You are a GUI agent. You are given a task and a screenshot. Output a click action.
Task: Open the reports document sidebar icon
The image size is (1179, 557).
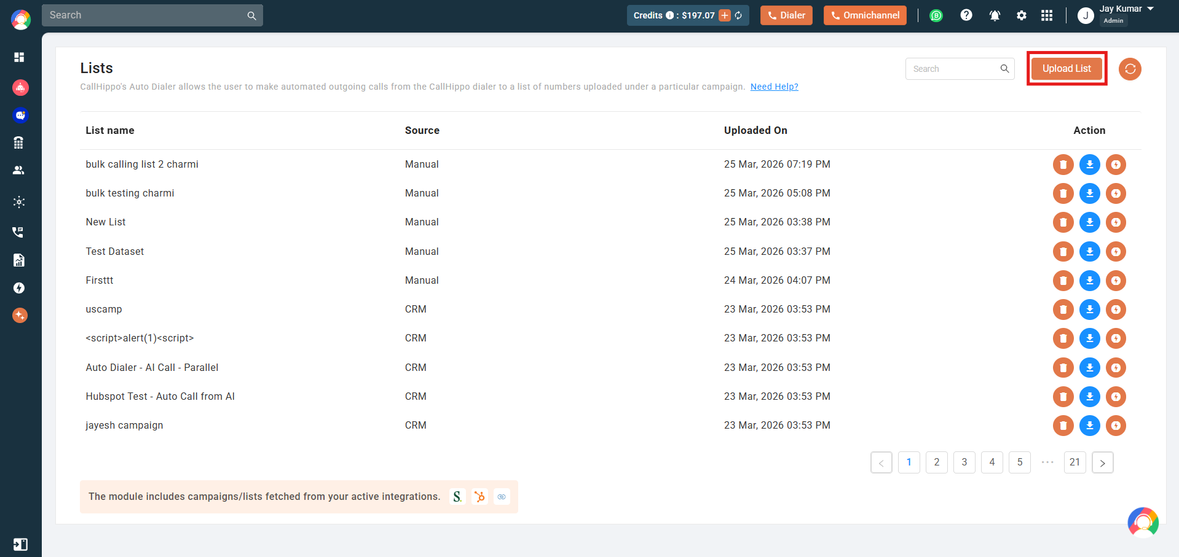[x=19, y=260]
